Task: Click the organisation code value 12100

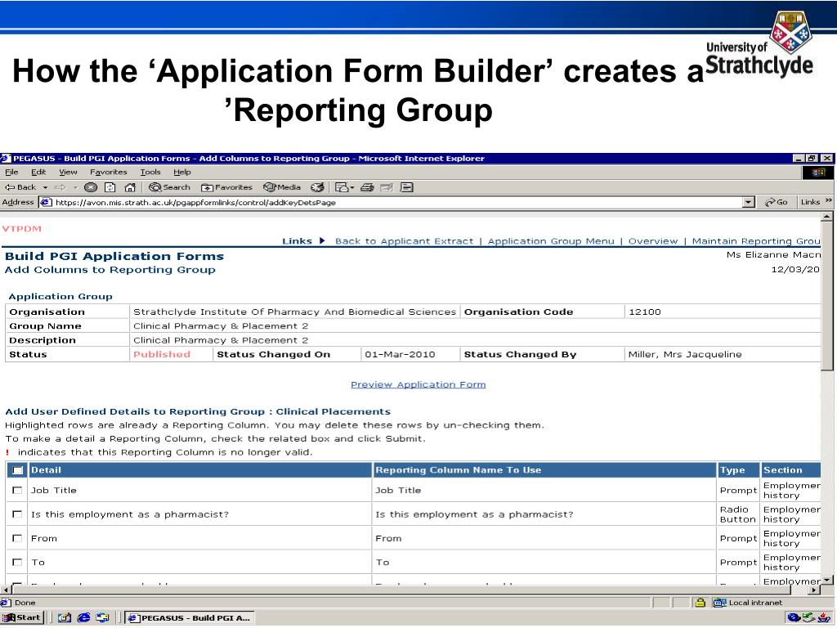Action: click(645, 312)
